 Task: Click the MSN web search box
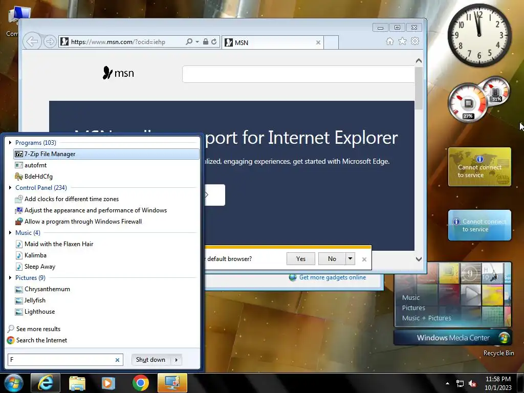298,74
